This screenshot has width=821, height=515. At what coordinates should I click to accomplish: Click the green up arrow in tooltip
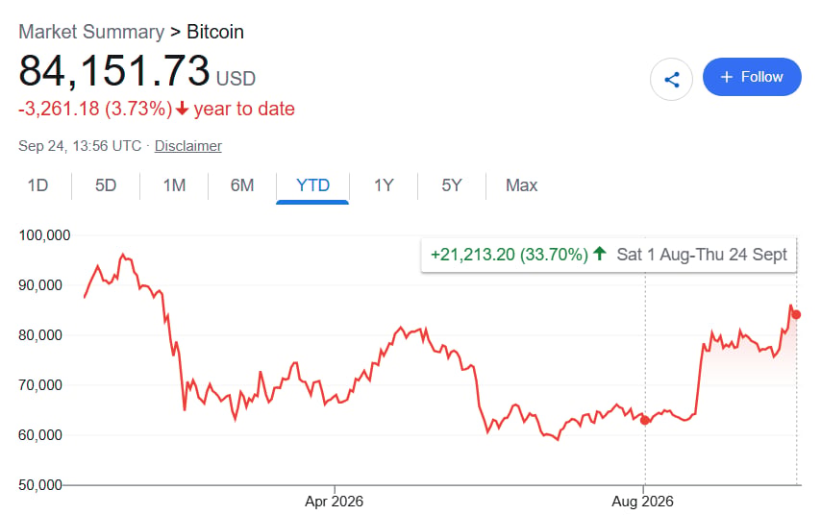[600, 254]
